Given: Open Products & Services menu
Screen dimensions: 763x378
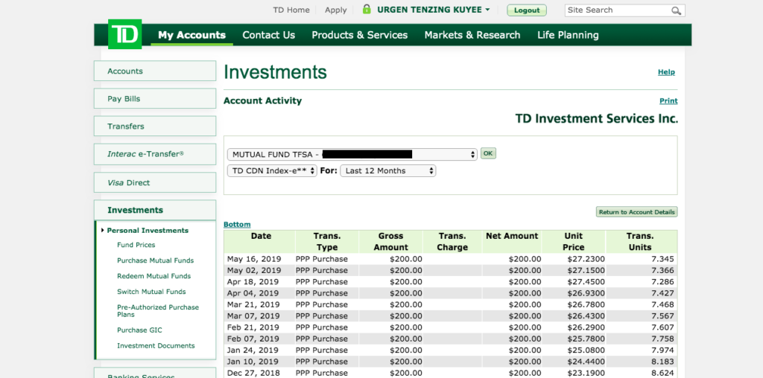Looking at the screenshot, I should click(360, 35).
